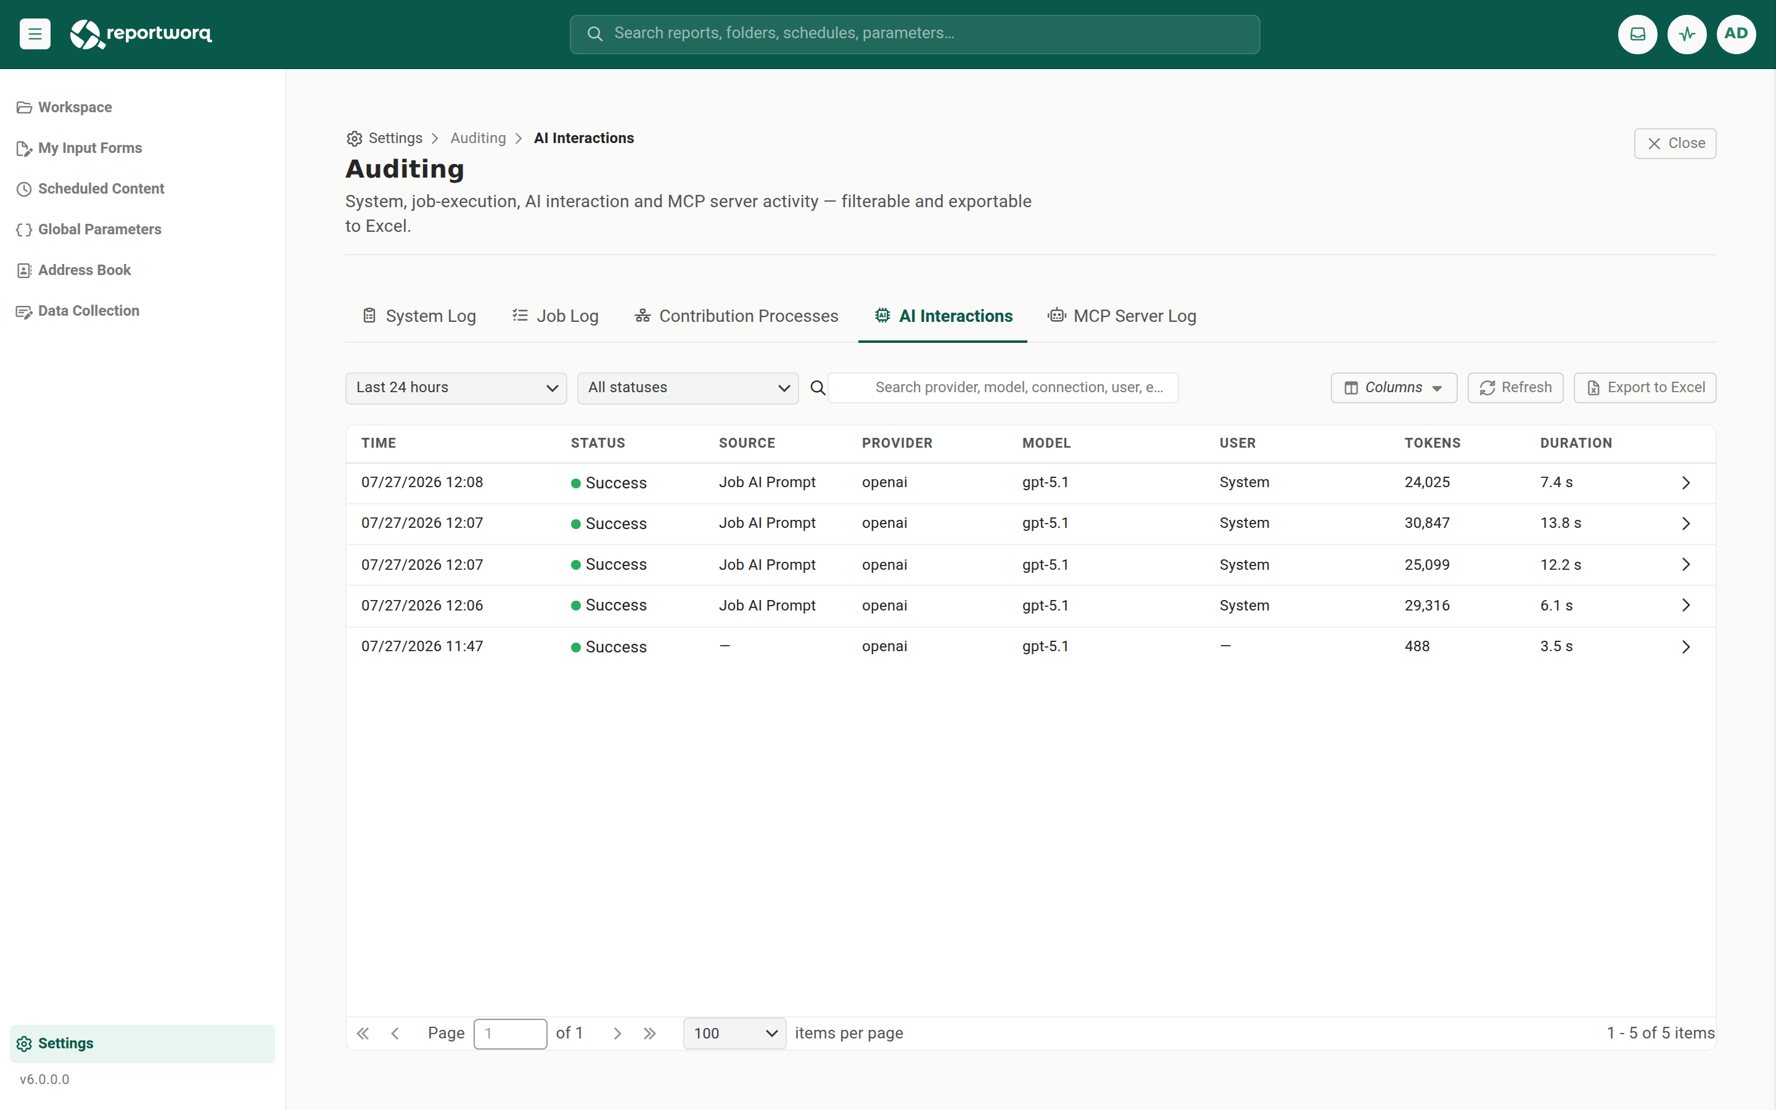
Task: Select Settings at the sidebar bottom
Action: [x=142, y=1043]
